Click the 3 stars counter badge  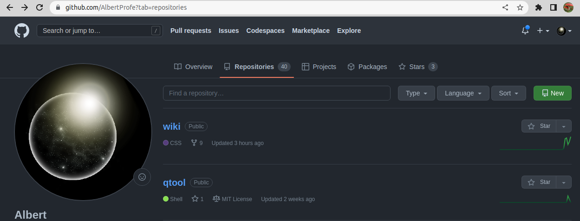(433, 67)
